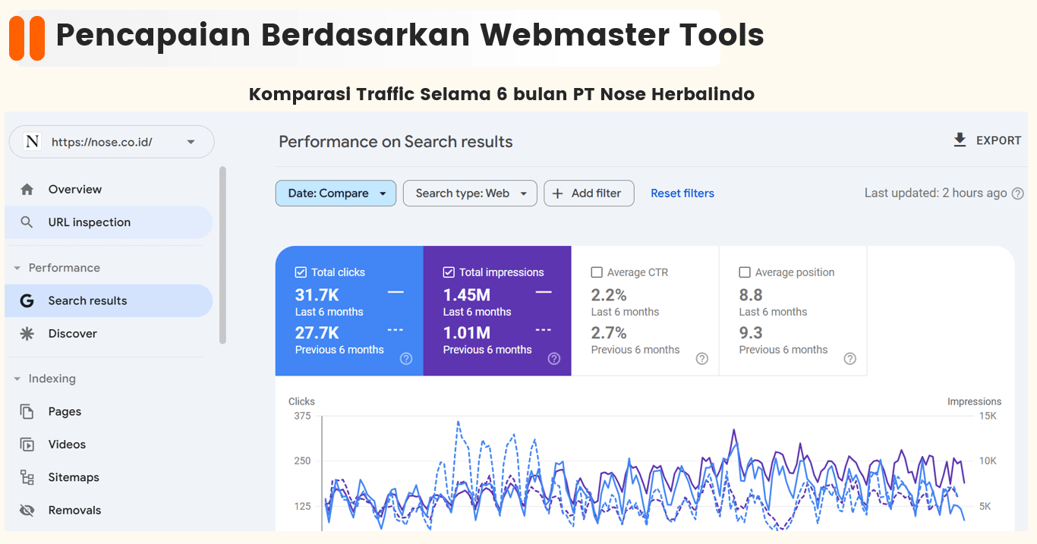Collapse the Indexing section
Screen dimensions: 1037x544
point(17,379)
